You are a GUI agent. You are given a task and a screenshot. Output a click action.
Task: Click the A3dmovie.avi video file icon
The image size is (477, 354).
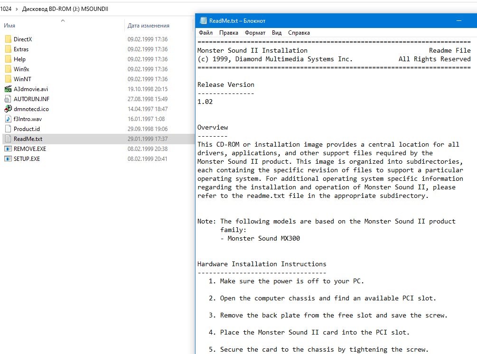[x=8, y=89]
